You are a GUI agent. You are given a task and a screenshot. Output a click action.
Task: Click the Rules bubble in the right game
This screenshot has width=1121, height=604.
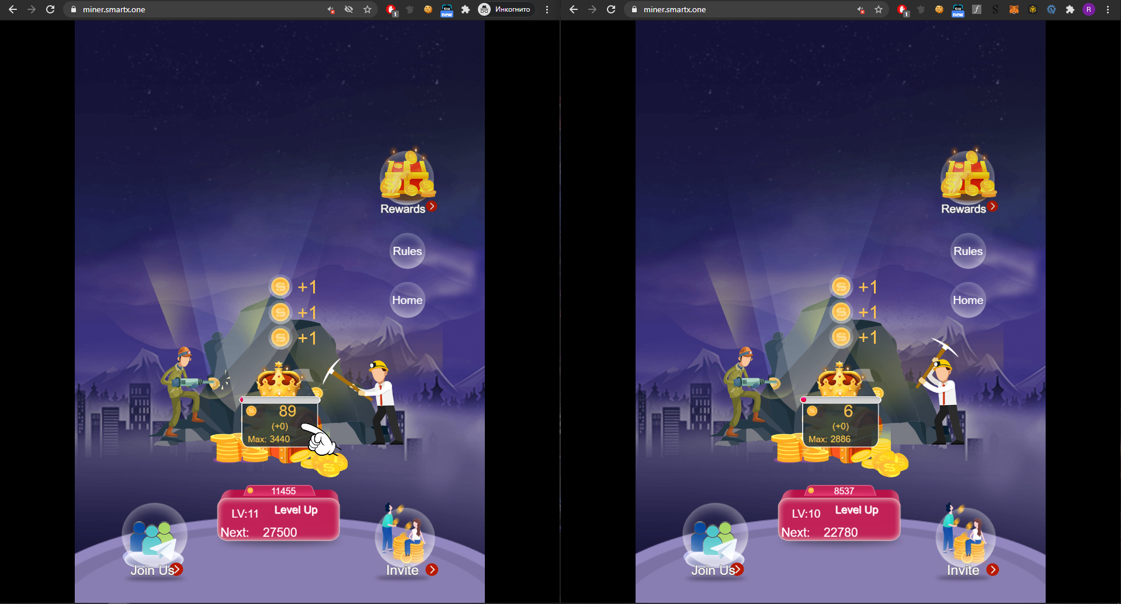pos(968,251)
